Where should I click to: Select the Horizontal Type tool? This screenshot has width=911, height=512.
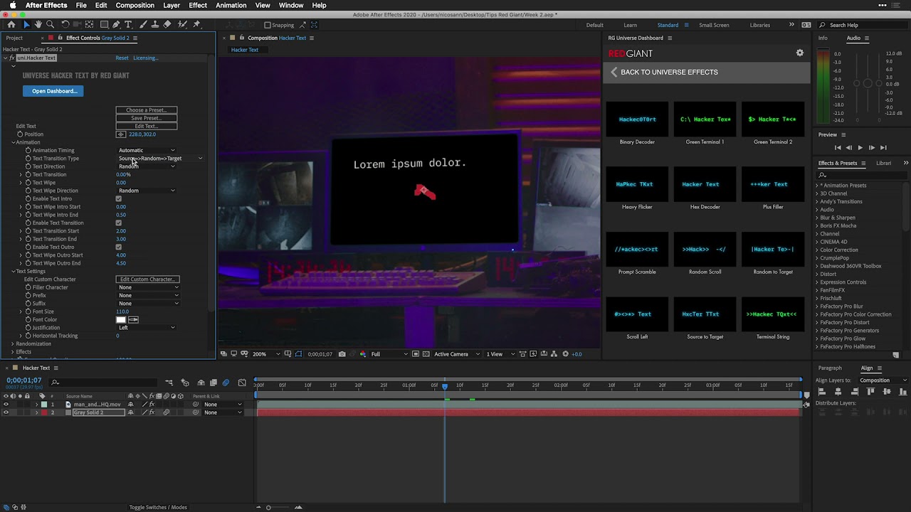pos(129,25)
